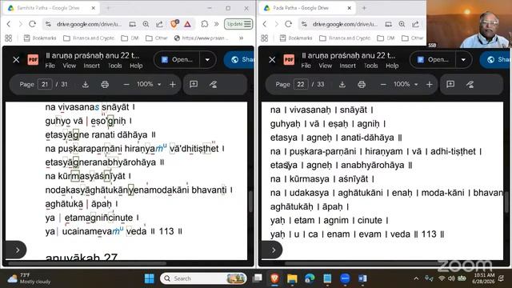
Task: Open View menu in left PDF viewer
Action: 70,66
